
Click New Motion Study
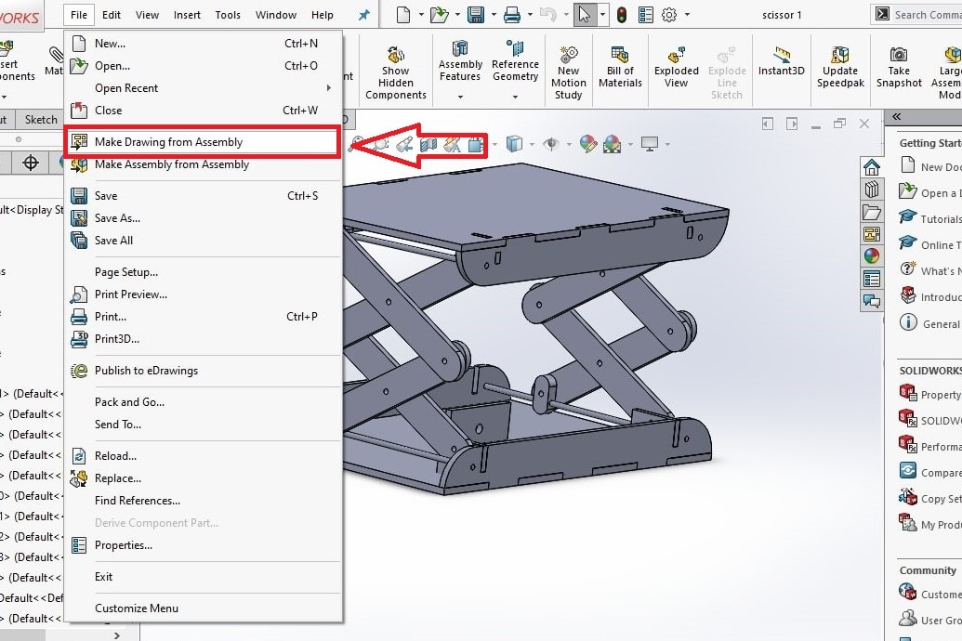pos(569,72)
